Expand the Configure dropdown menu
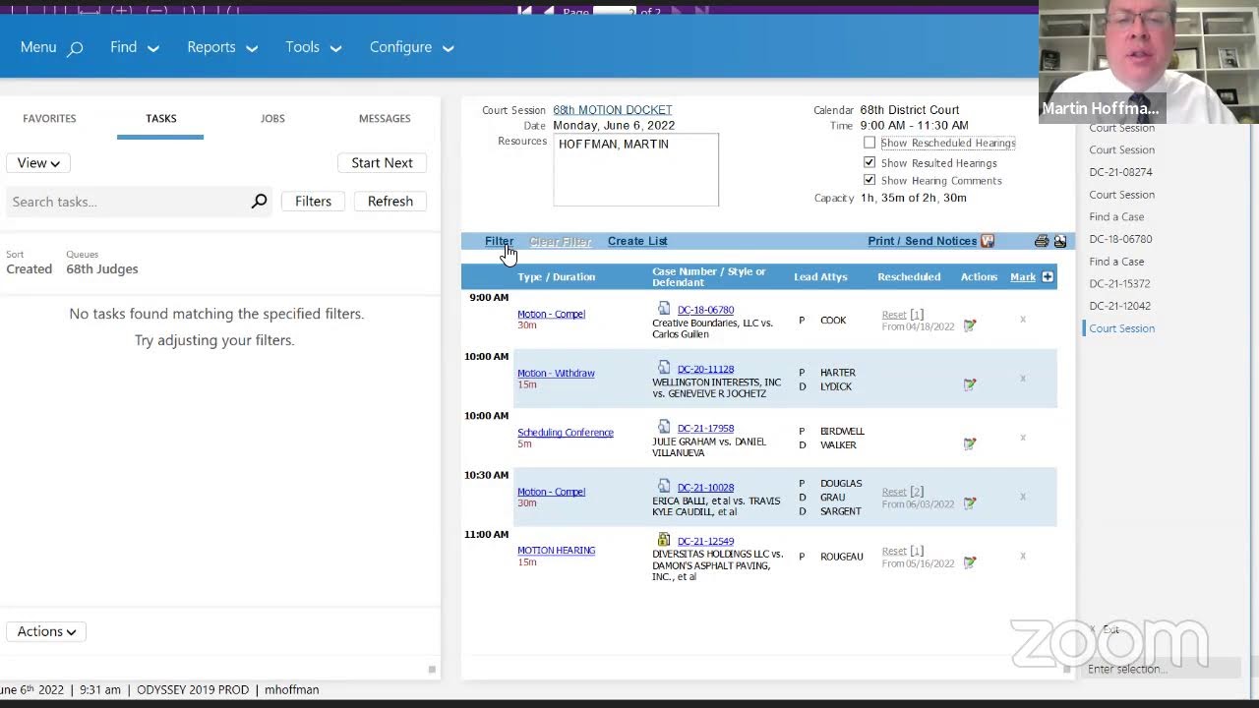Image resolution: width=1259 pixels, height=708 pixels. [x=412, y=47]
